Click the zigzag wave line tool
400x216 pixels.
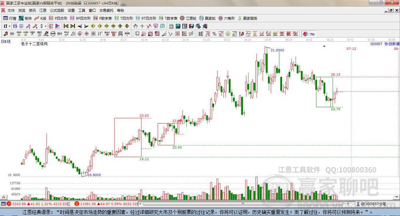point(171,34)
